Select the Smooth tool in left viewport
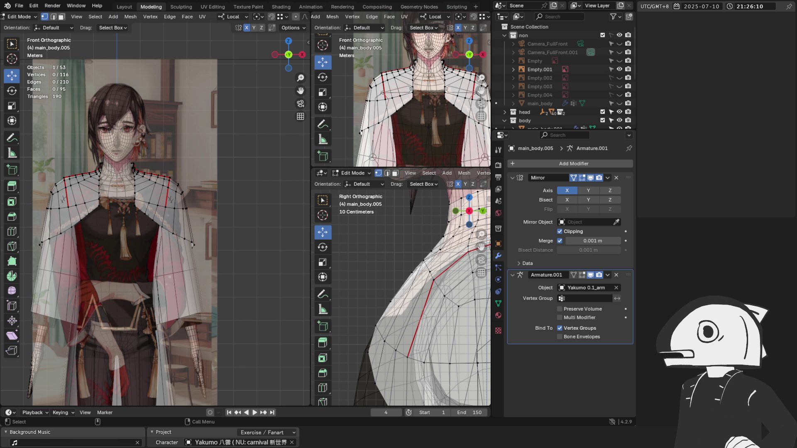 click(12, 291)
